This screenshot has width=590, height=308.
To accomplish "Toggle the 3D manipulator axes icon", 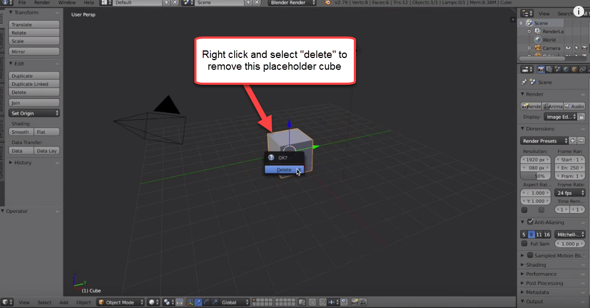I will 190,302.
